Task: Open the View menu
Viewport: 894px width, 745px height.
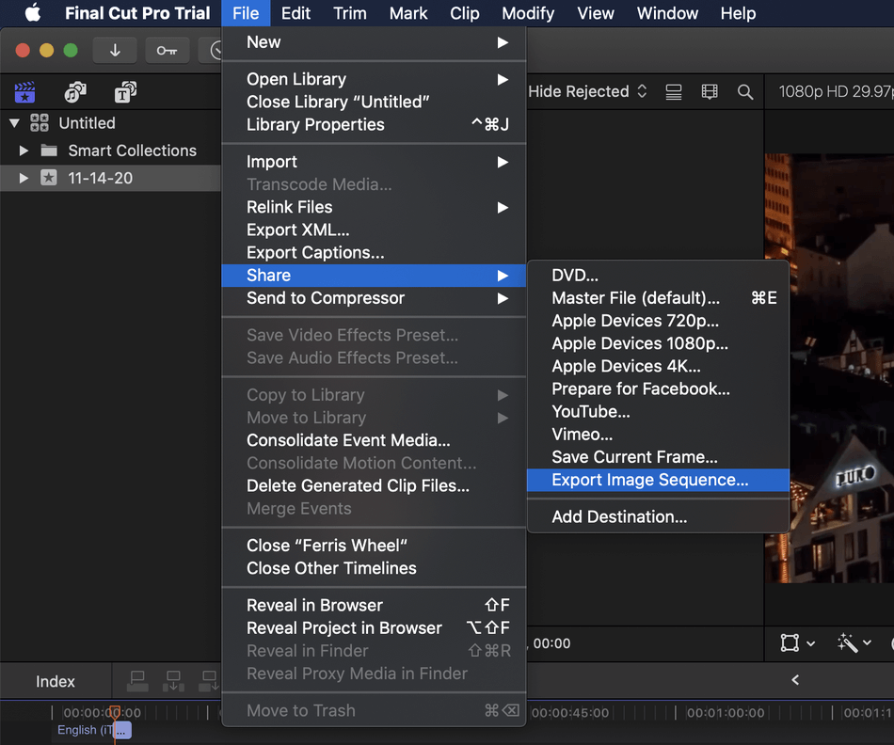Action: 596,12
